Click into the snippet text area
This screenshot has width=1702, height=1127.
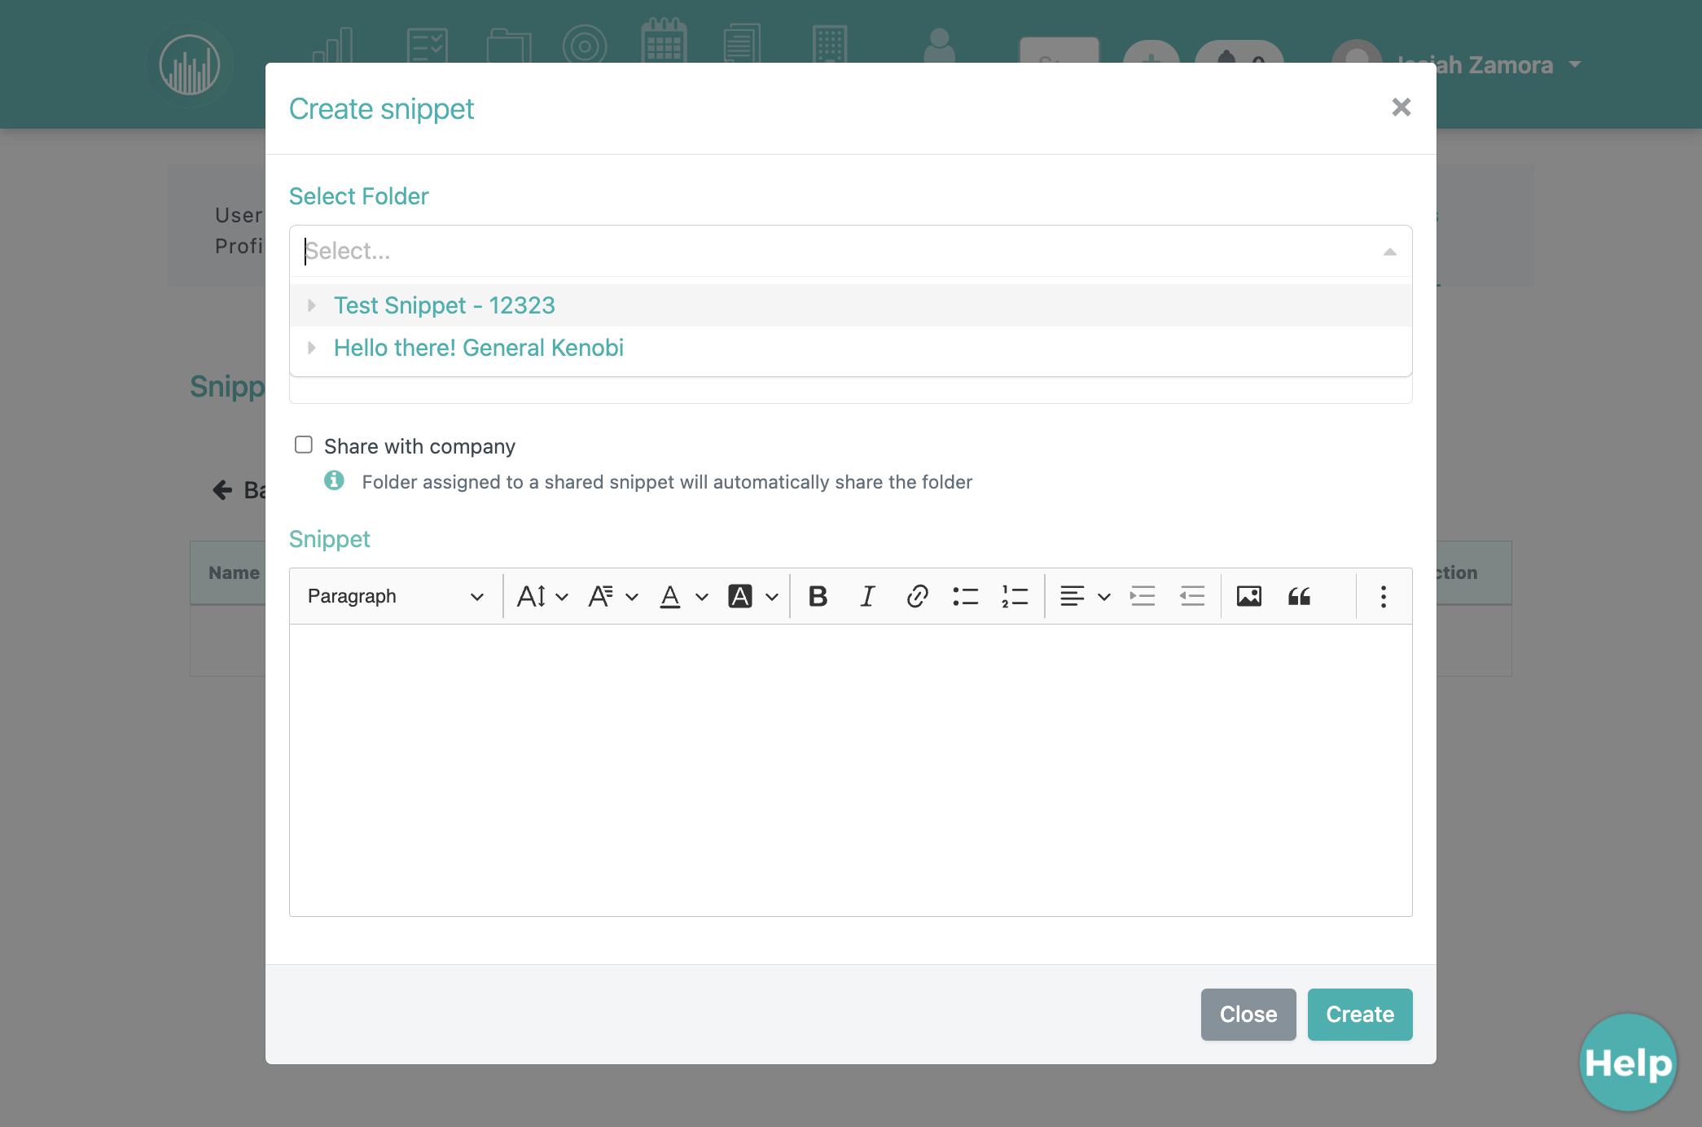(x=850, y=770)
